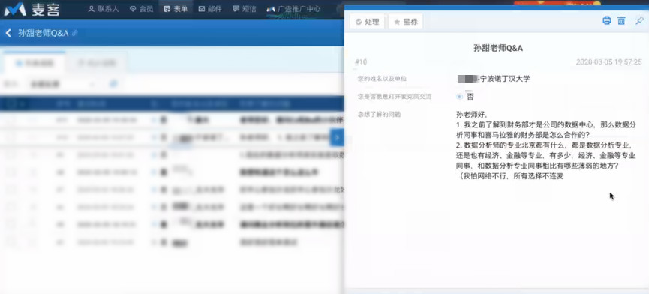Open the 短信 menu
This screenshot has height=294, width=649.
click(245, 9)
